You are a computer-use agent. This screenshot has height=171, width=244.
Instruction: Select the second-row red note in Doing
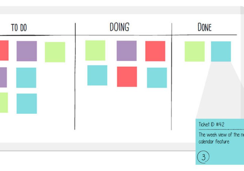click(x=127, y=77)
